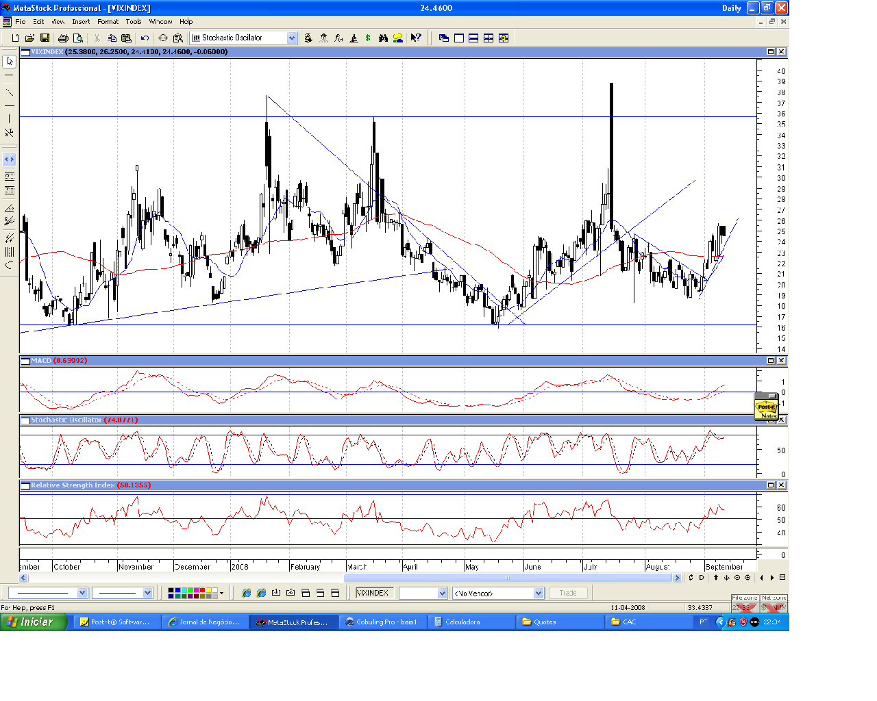877x701 pixels.
Task: Open the Insert menu
Action: [81, 22]
